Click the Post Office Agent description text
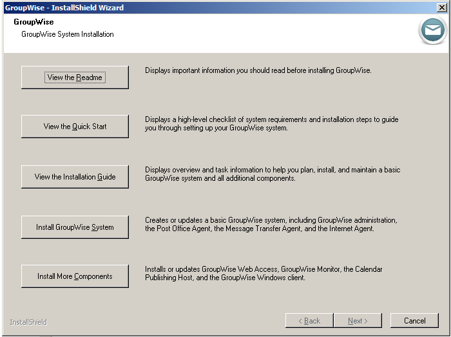Screen dimensions: 451x337 [269, 225]
